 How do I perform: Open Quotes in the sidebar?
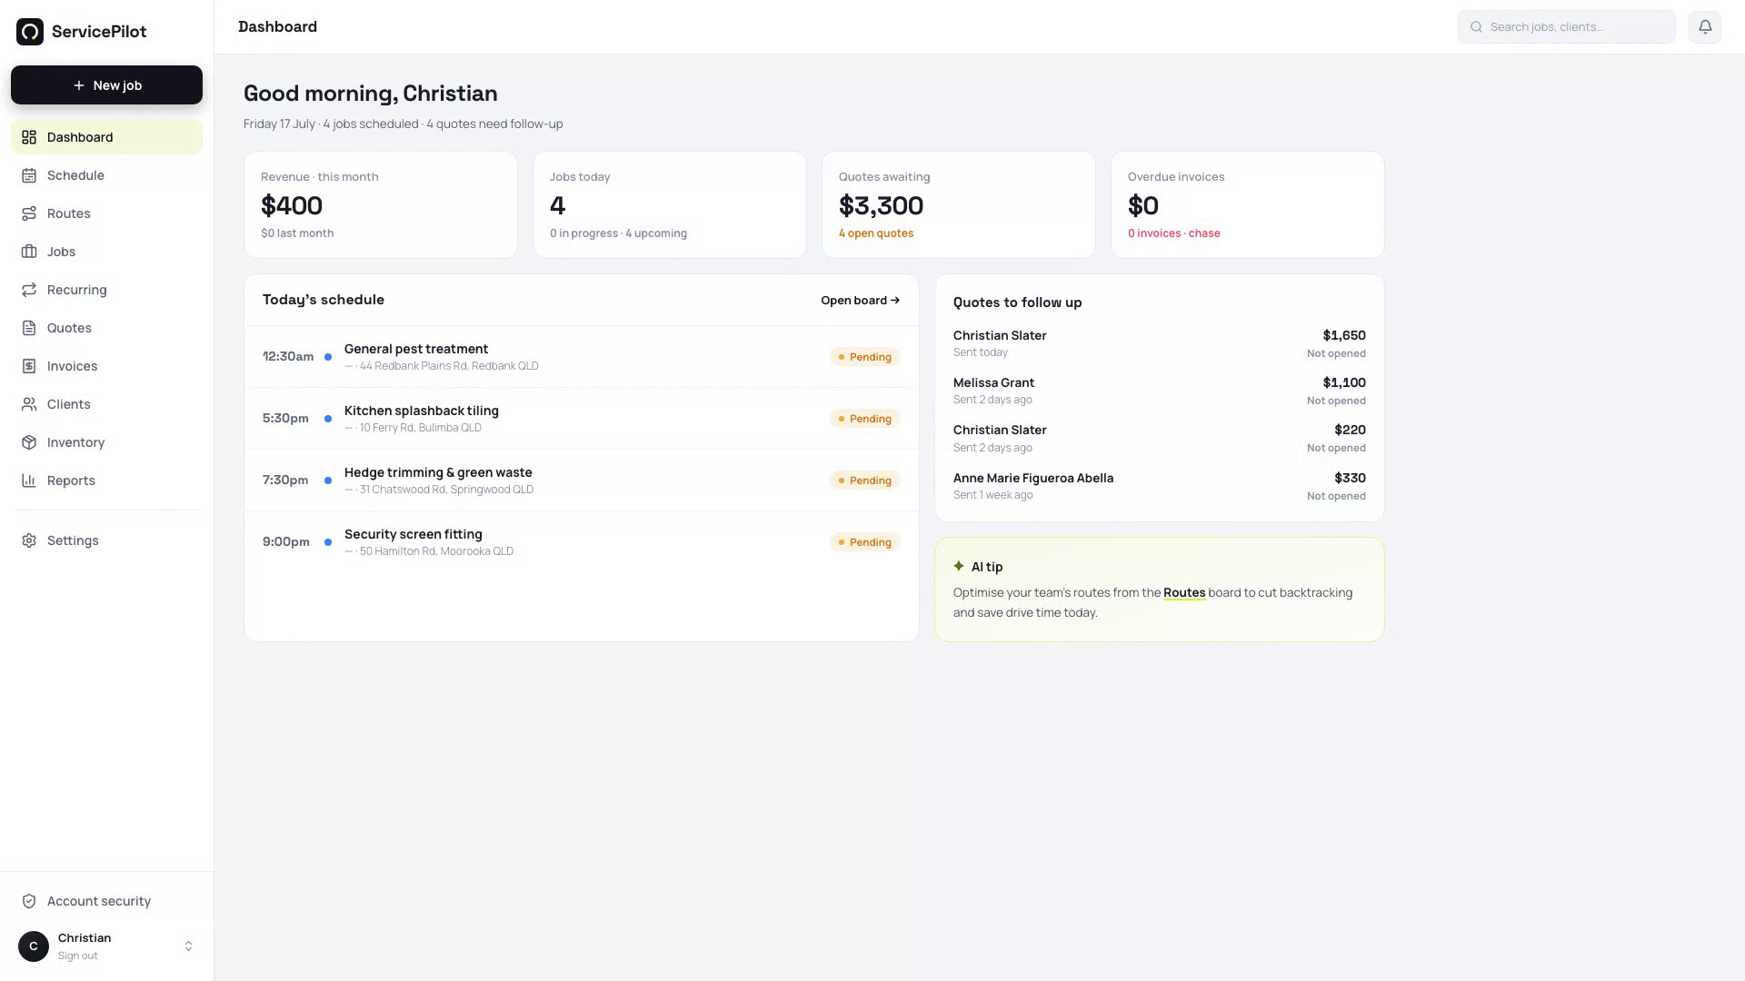[x=106, y=328]
